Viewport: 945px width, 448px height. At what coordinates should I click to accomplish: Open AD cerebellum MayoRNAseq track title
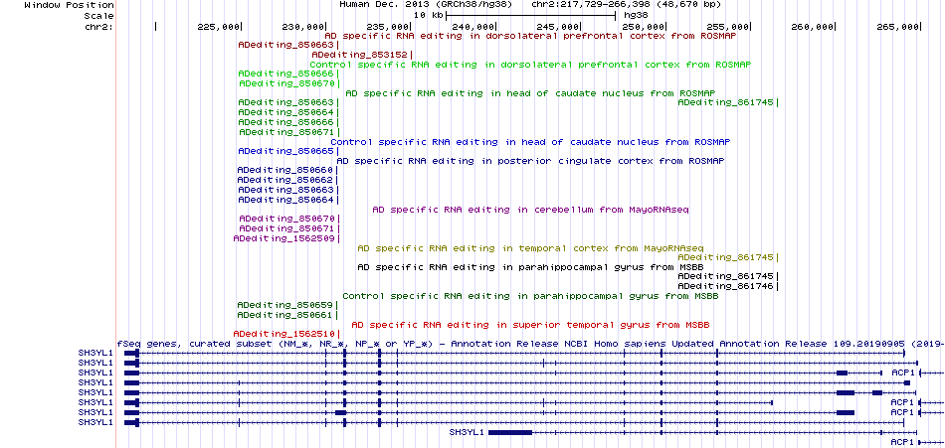pyautogui.click(x=530, y=210)
